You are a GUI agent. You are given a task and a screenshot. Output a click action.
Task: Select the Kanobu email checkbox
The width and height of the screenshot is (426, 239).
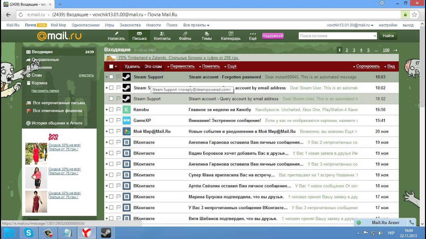111,110
